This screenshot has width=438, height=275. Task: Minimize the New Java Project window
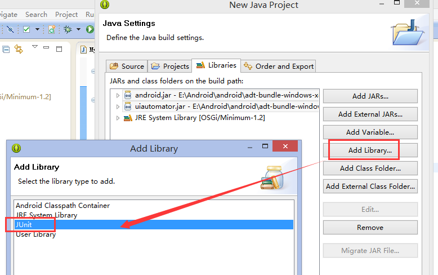(382, 3)
